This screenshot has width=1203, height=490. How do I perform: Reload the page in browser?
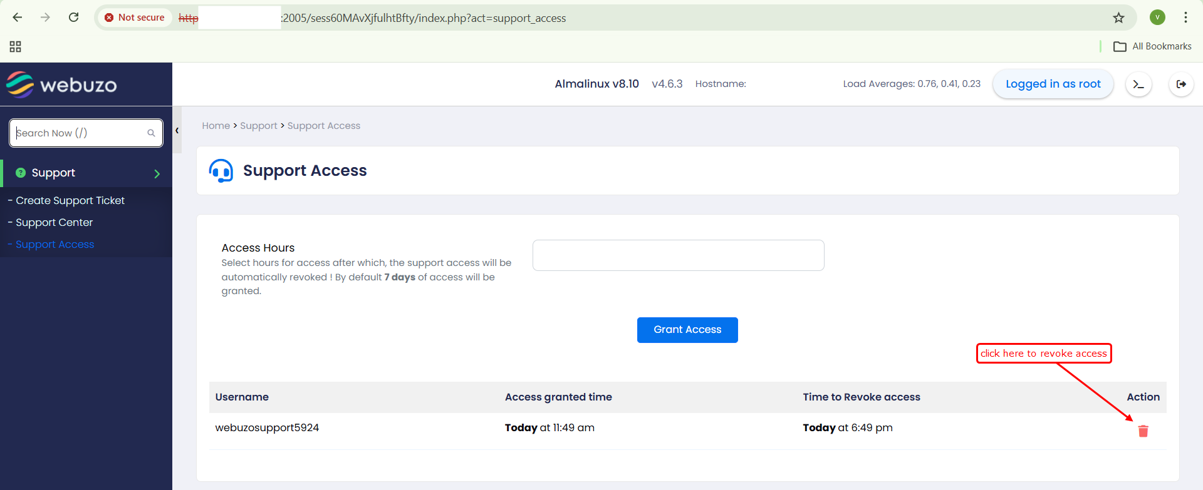point(73,18)
